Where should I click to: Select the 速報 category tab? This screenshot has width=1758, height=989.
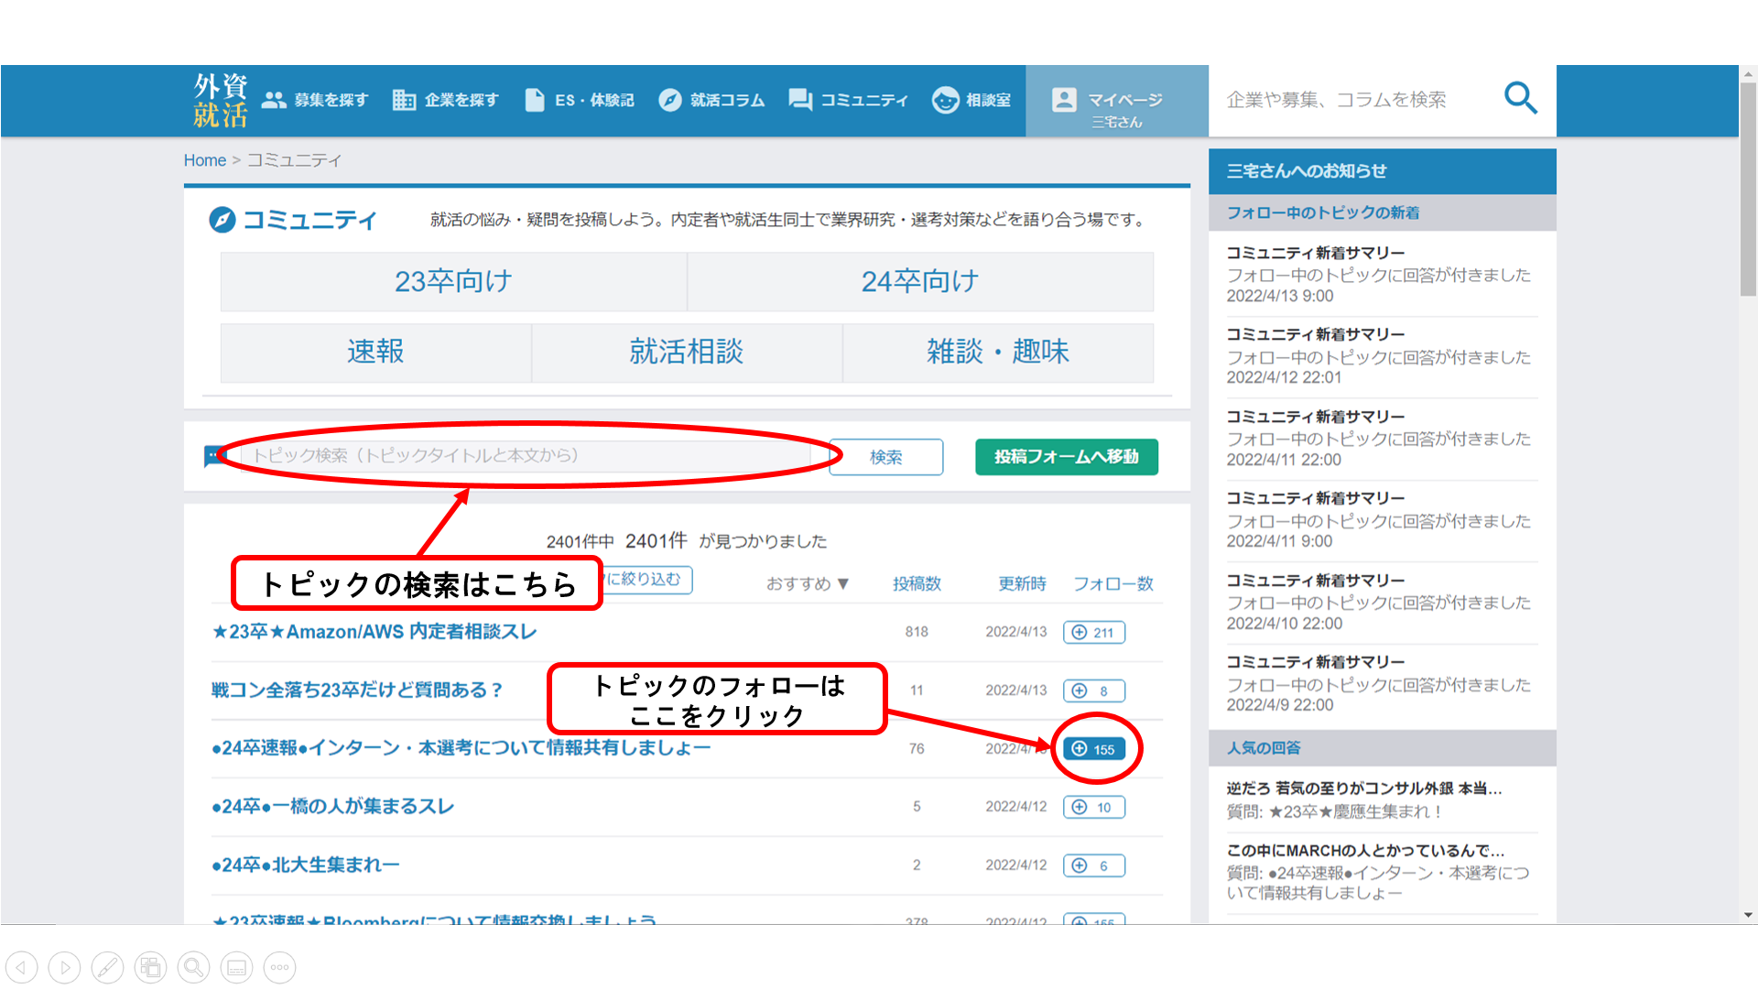(375, 352)
